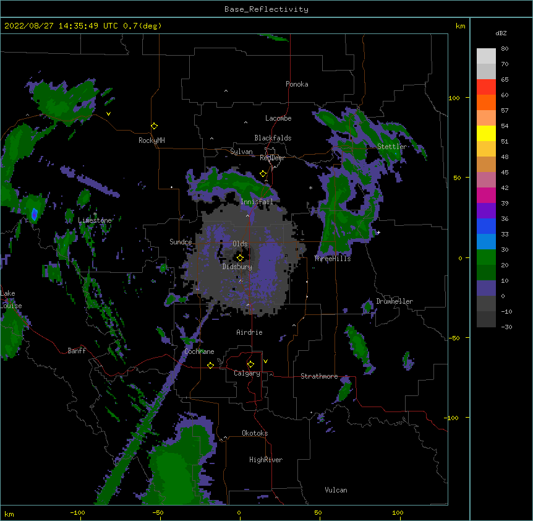Click the Ponoka city label
533x521 pixels.
pos(297,84)
